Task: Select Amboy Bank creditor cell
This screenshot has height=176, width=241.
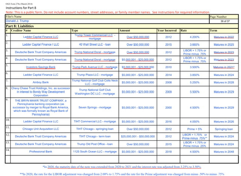Action: point(41,82)
